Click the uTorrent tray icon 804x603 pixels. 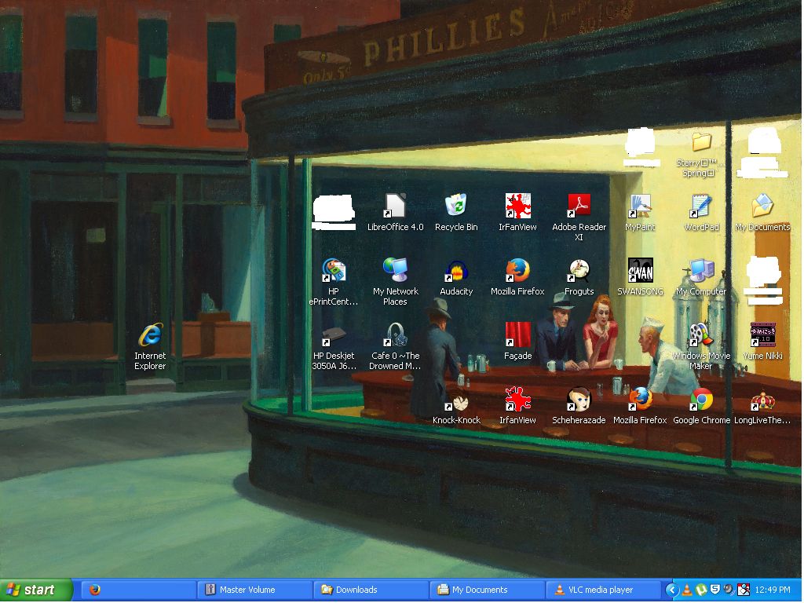pos(701,590)
